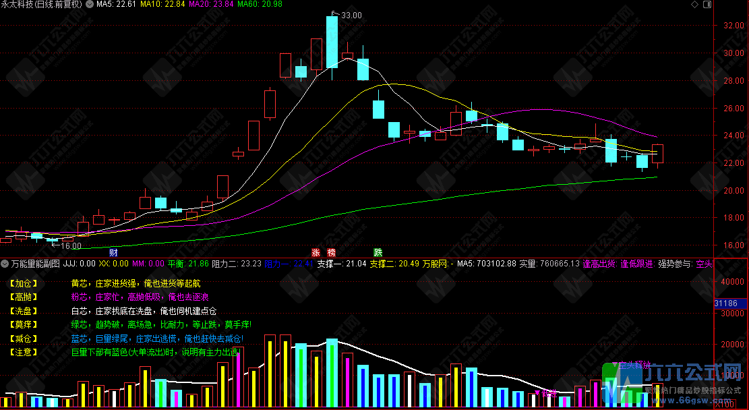Select the MA20: 23.84 indicator label
This screenshot has width=749, height=410.
[x=212, y=4]
